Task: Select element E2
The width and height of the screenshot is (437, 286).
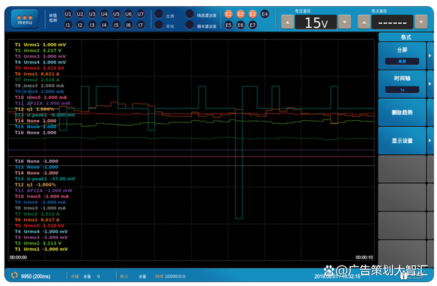Action: (240, 14)
